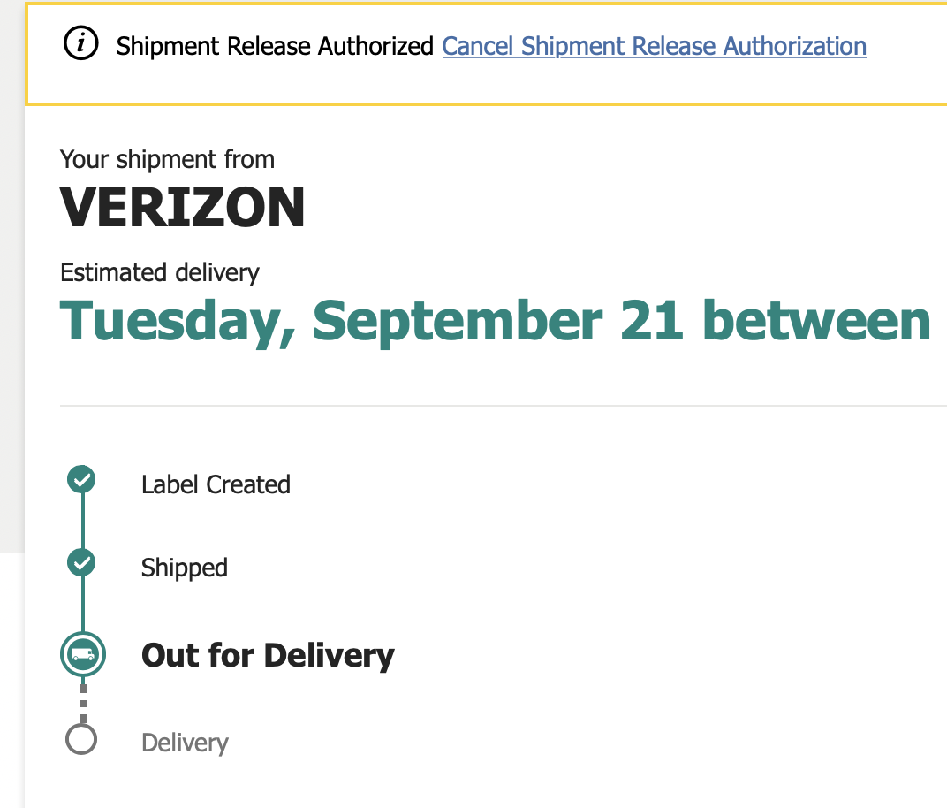Select the Label Created step label
947x808 pixels.
click(216, 484)
